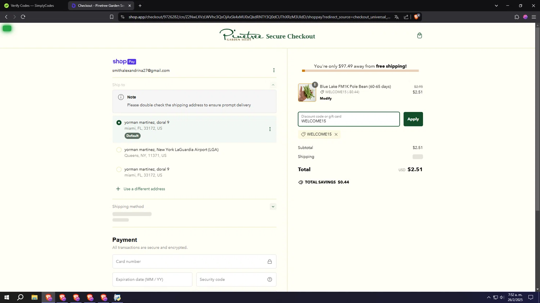Open Windows taskbar search
Viewport: 540px width, 303px height.
pos(21,298)
